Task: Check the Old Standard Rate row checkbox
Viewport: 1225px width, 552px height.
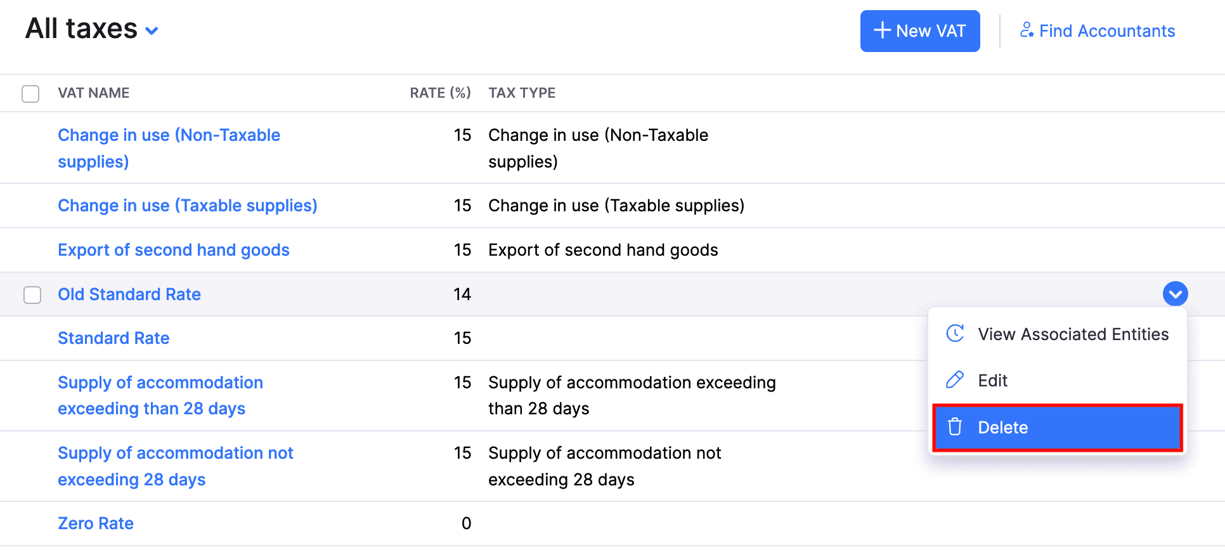Action: [x=32, y=295]
